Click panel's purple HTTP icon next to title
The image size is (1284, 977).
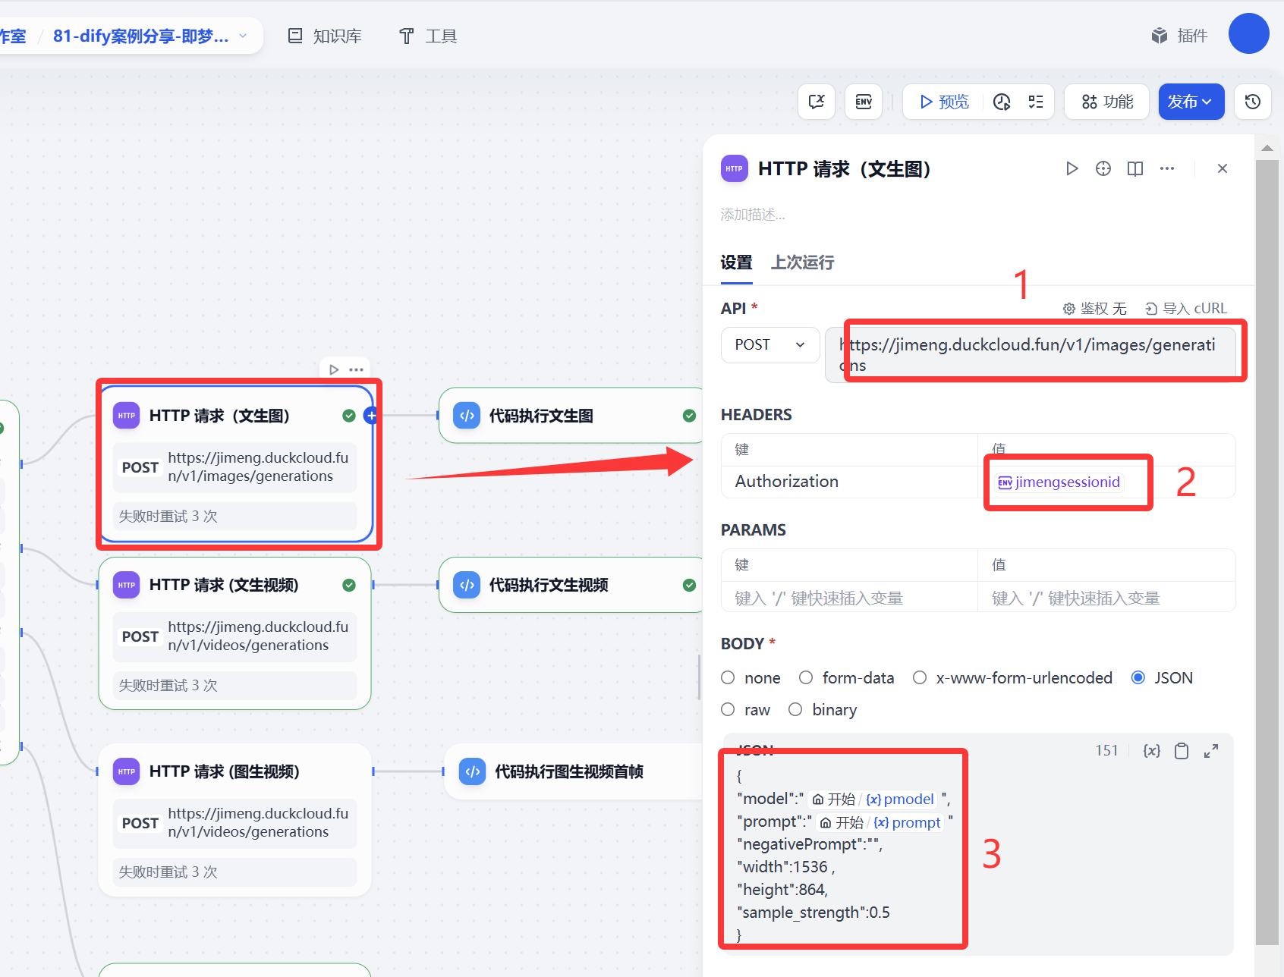pyautogui.click(x=735, y=168)
